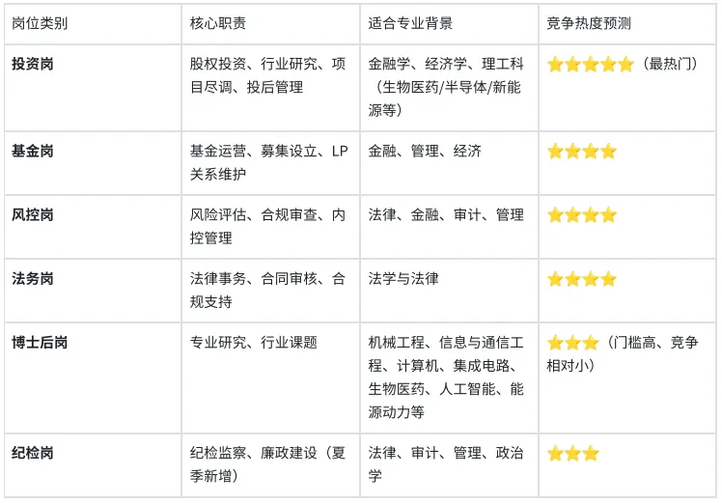This screenshot has height=503, width=722.
Task: Select the 法务岗 row label
Action: pos(32,278)
